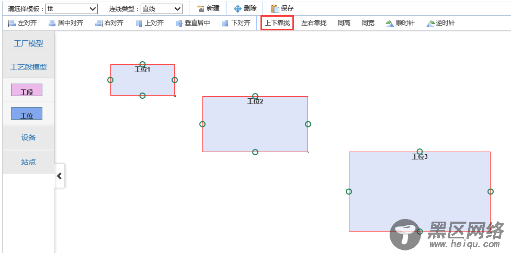Click the 左对齐 align-left icon
The height and width of the screenshot is (253, 511).
point(12,24)
